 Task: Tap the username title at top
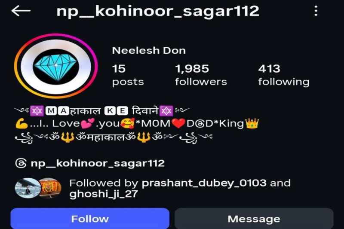pyautogui.click(x=158, y=12)
